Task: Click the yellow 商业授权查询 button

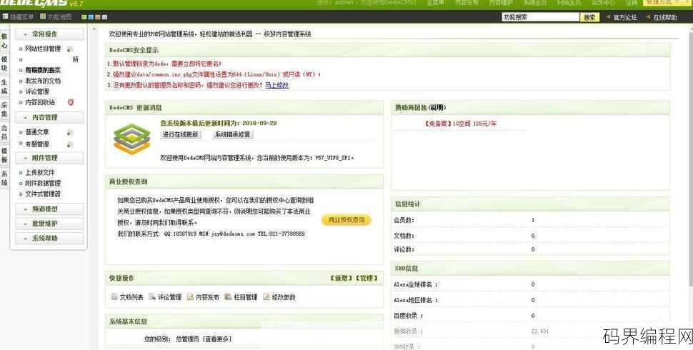Action: 346,219
